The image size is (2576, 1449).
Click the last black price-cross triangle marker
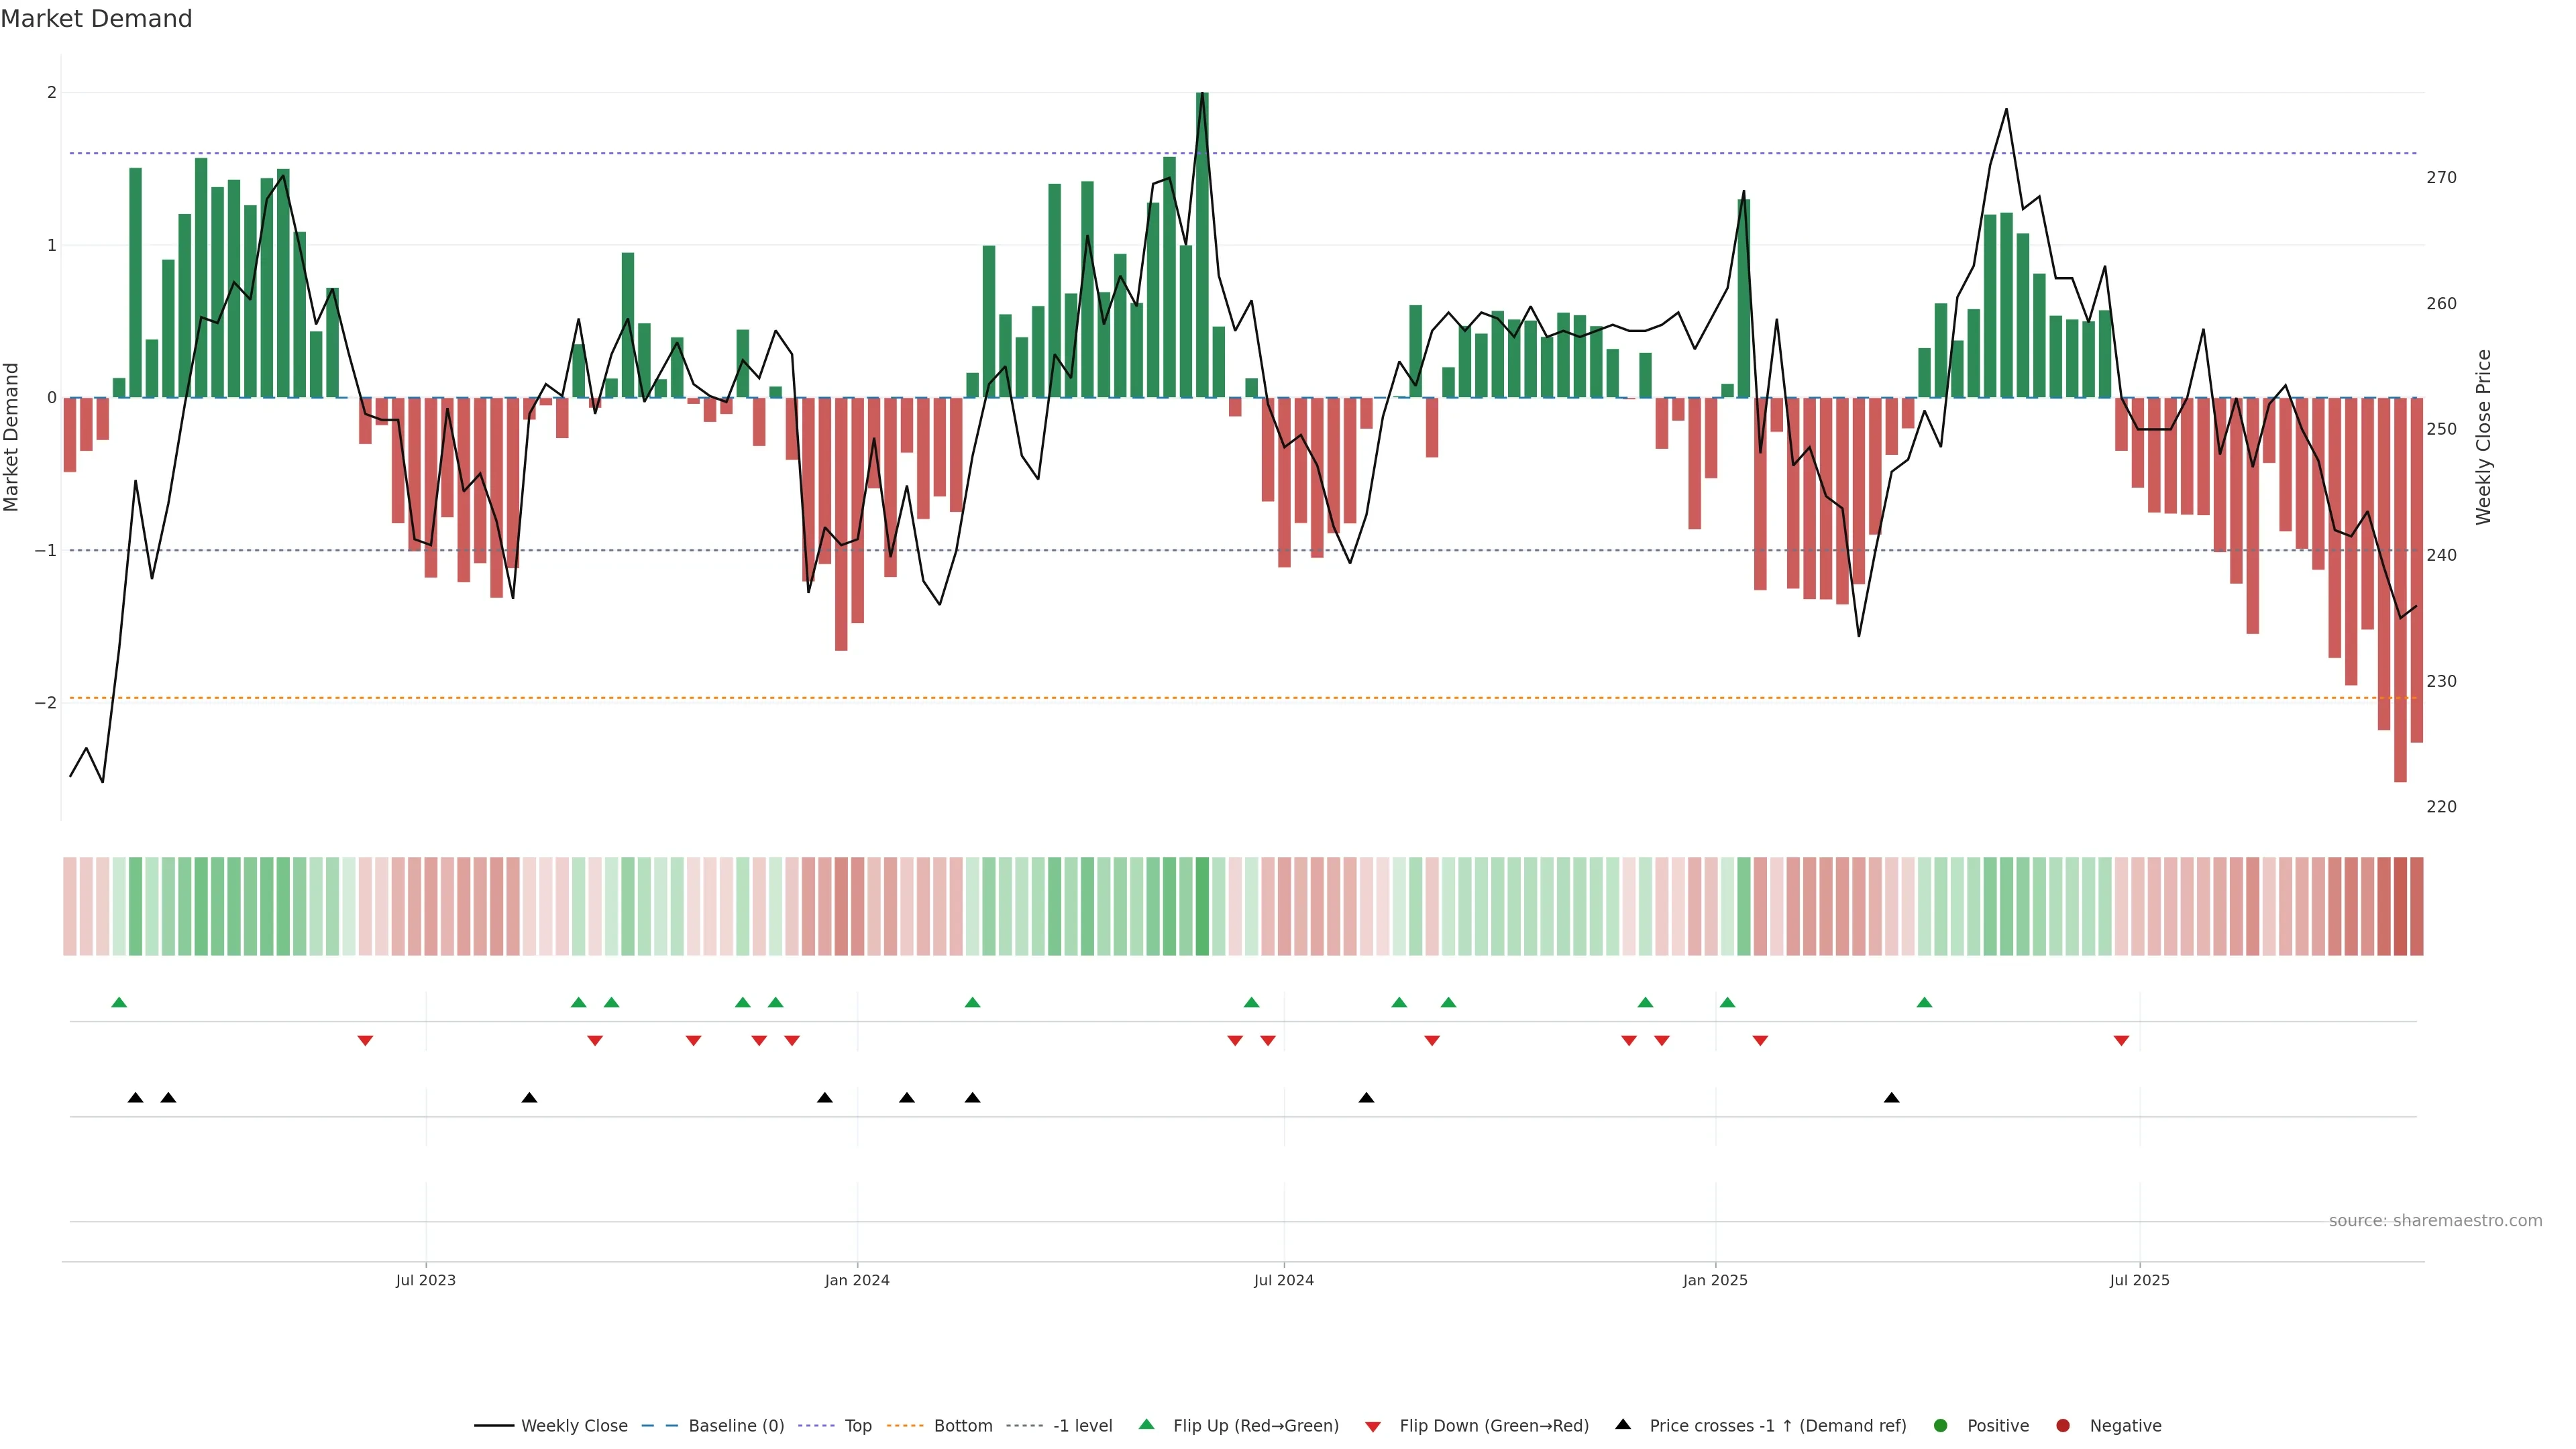(1891, 1098)
